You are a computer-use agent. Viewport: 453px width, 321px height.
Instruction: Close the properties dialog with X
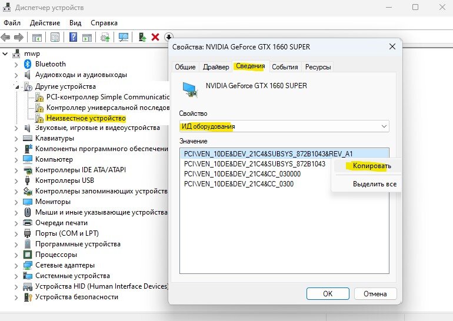point(392,46)
